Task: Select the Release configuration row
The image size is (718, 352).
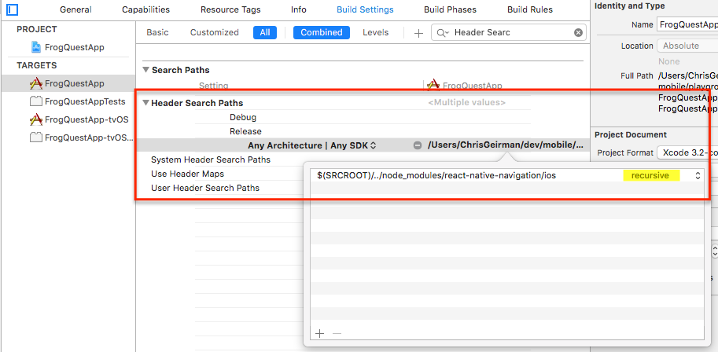Action: [245, 131]
